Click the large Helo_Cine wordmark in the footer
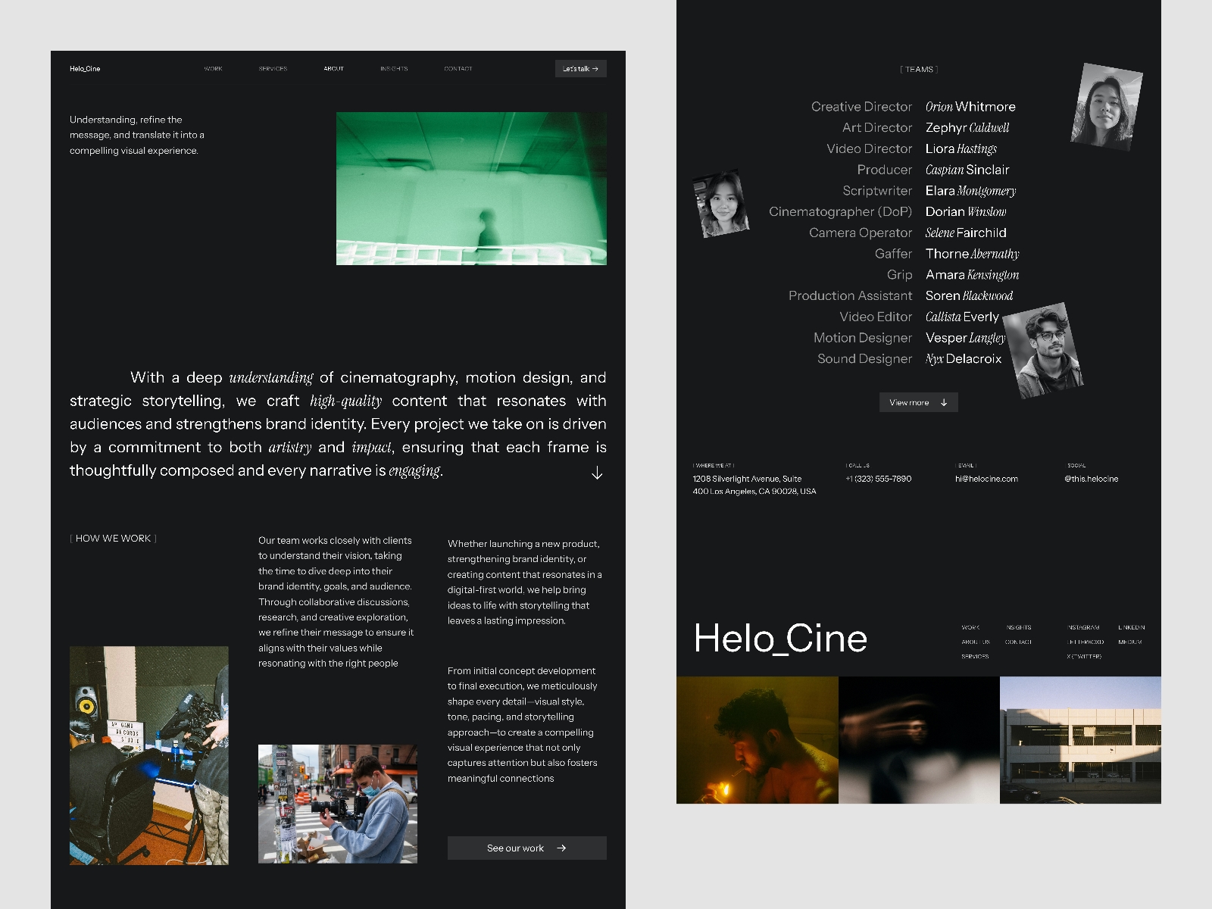The image size is (1212, 909). pos(781,639)
